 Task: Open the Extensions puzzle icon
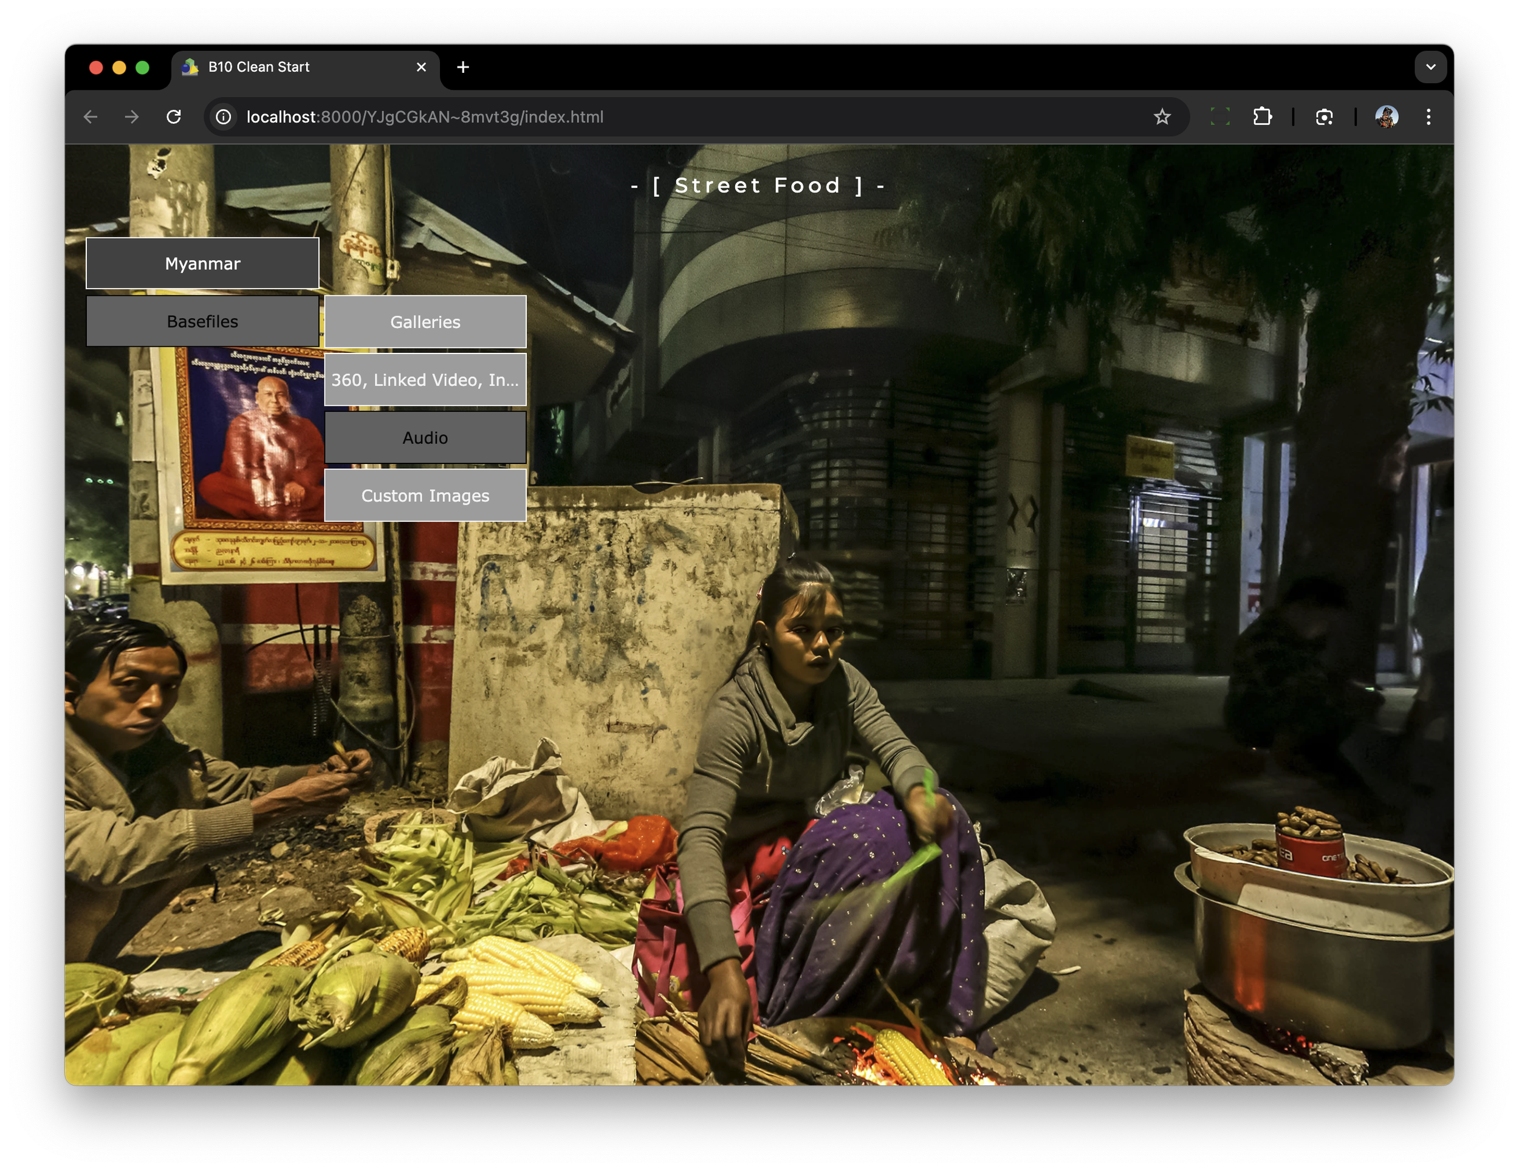pos(1263,117)
